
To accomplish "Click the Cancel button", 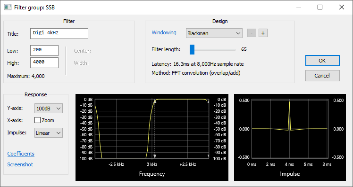I will click(322, 76).
